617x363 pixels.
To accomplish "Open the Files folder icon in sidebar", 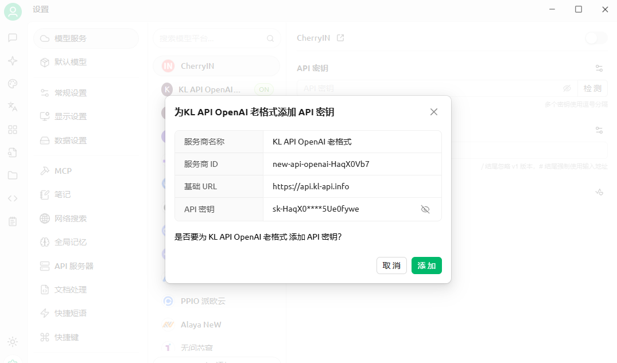I will point(13,175).
